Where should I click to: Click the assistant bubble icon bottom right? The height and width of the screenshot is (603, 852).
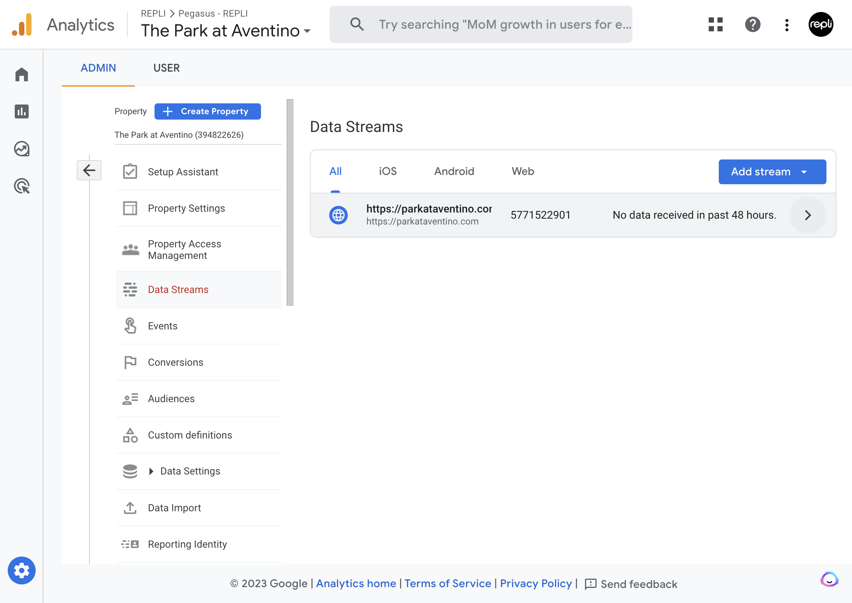tap(829, 580)
